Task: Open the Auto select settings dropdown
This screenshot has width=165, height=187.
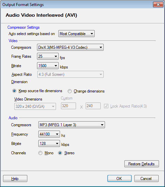Action: pos(76,34)
